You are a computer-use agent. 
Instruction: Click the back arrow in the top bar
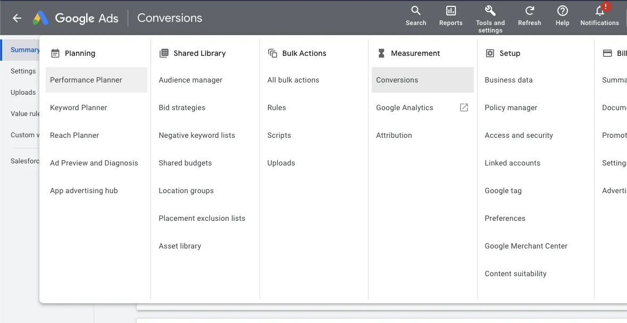click(16, 18)
